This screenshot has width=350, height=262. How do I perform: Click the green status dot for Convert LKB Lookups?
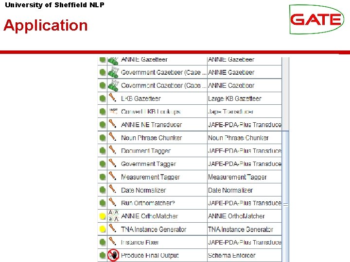click(103, 112)
